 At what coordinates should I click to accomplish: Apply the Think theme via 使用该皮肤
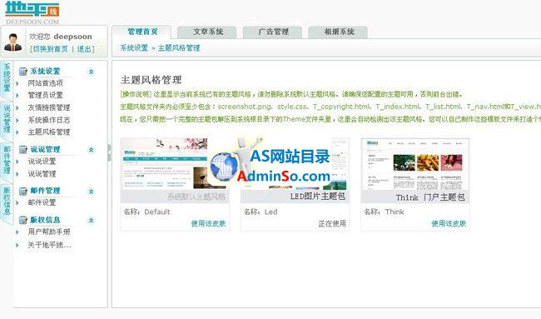tap(449, 224)
